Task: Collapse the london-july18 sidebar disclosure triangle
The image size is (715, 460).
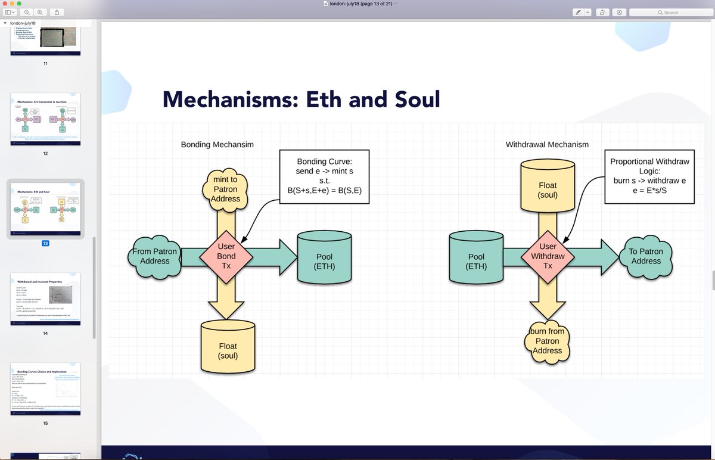Action: (5, 23)
